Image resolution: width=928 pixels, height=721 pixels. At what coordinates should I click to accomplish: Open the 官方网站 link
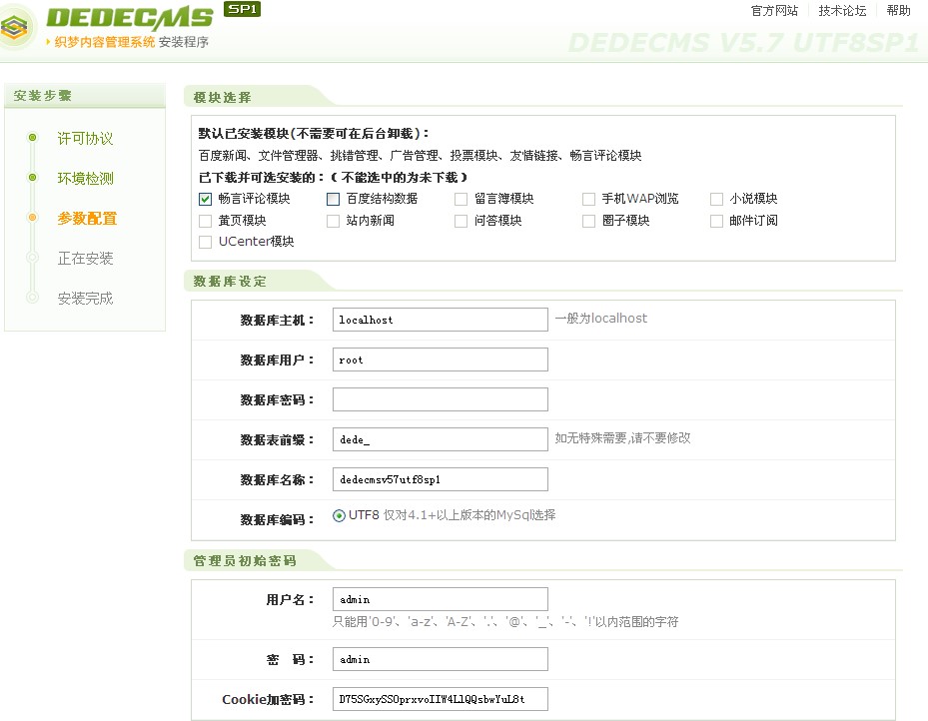[x=774, y=11]
